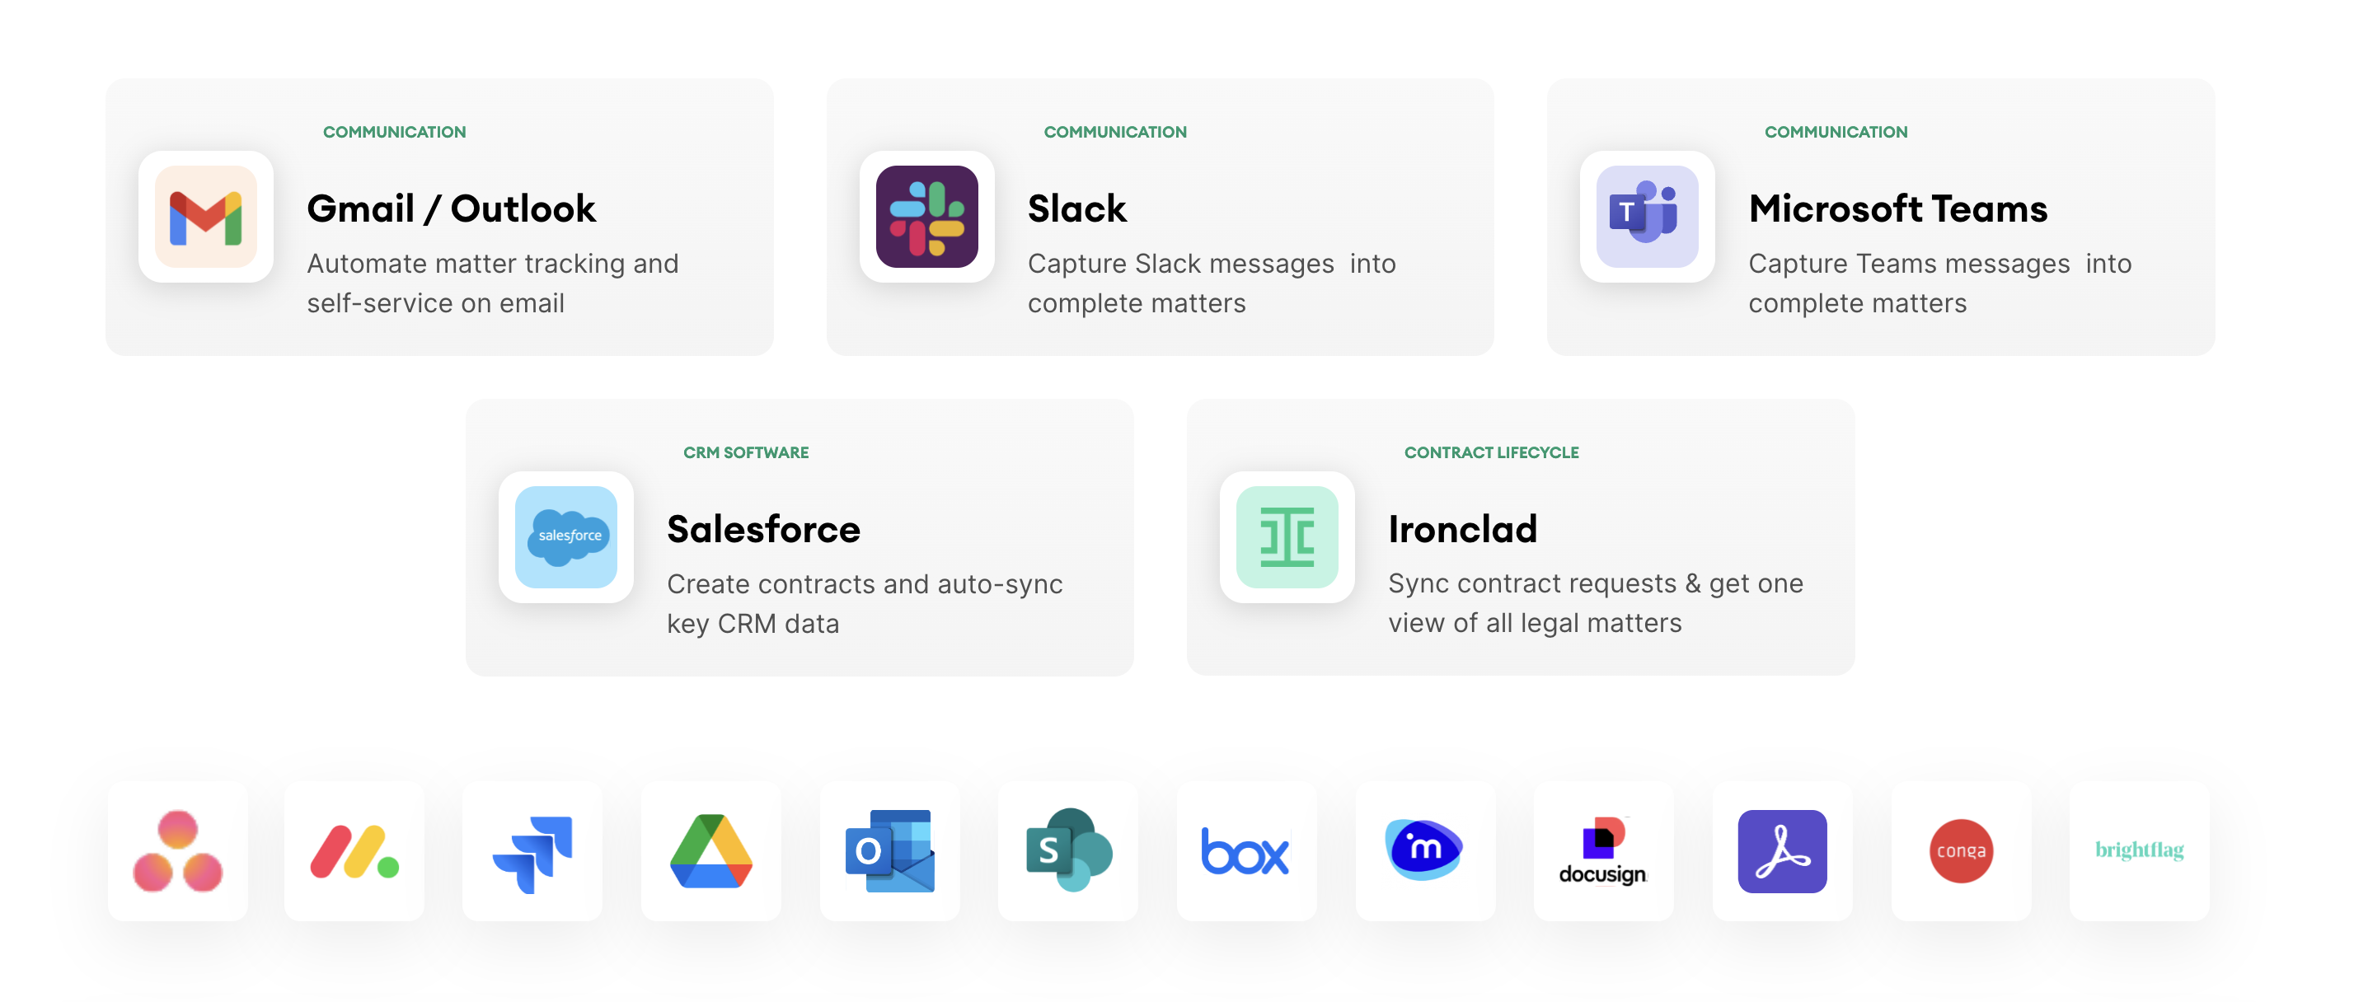Open the brightflag logo tile
The image size is (2354, 1002).
pos(2139,850)
